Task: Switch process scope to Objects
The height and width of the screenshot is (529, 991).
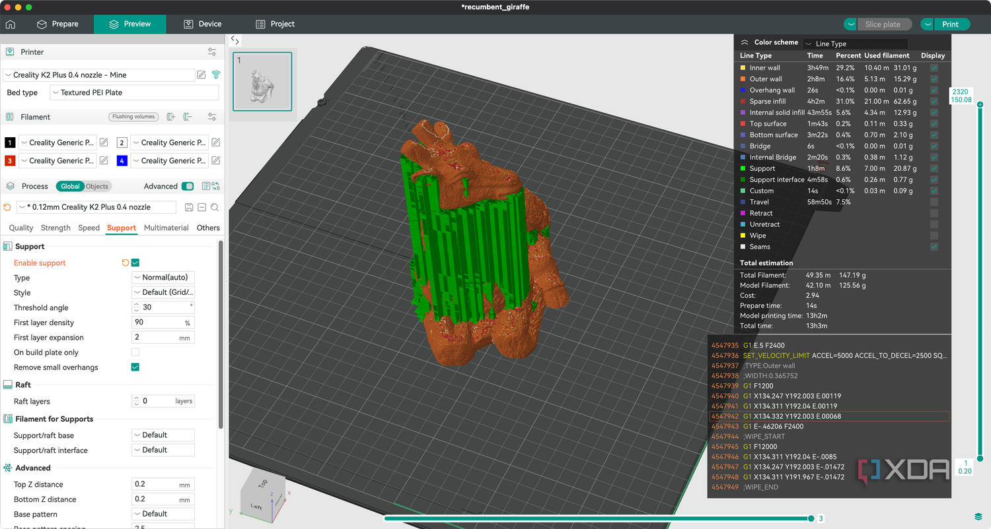Action: [x=97, y=186]
